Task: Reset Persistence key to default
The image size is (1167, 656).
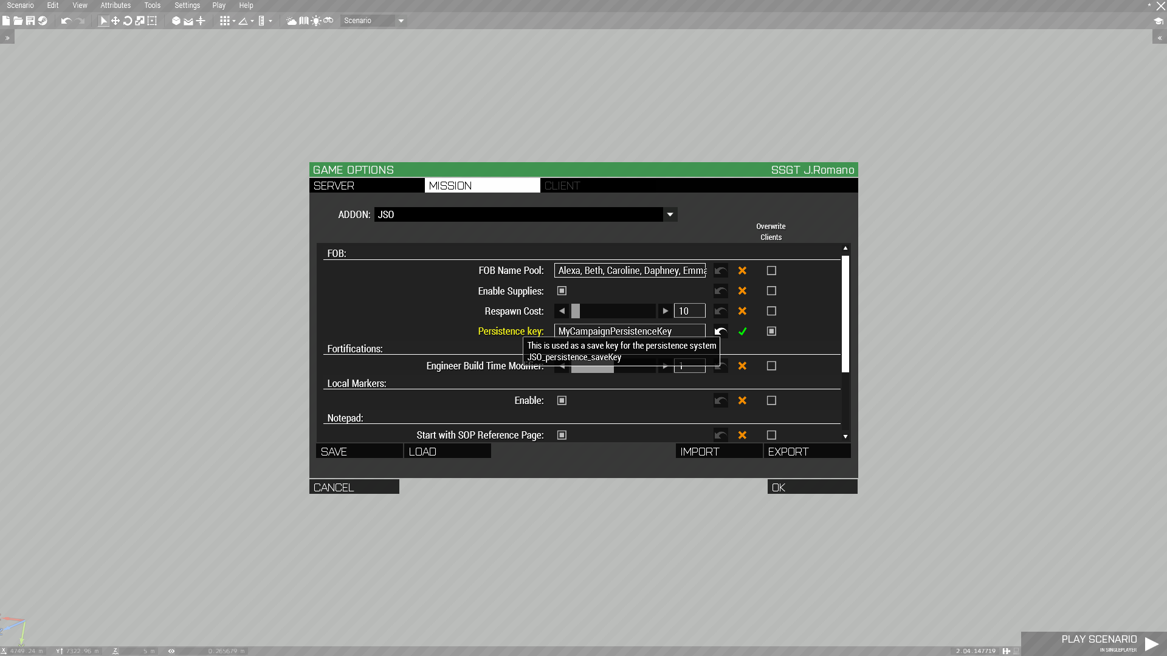Action: [721, 332]
